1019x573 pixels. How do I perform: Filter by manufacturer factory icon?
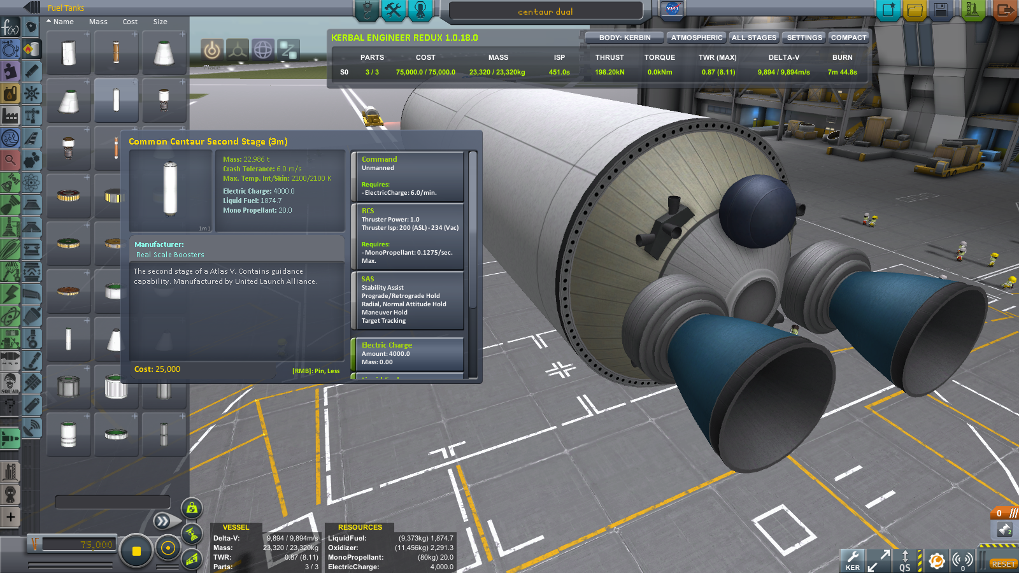[x=10, y=116]
